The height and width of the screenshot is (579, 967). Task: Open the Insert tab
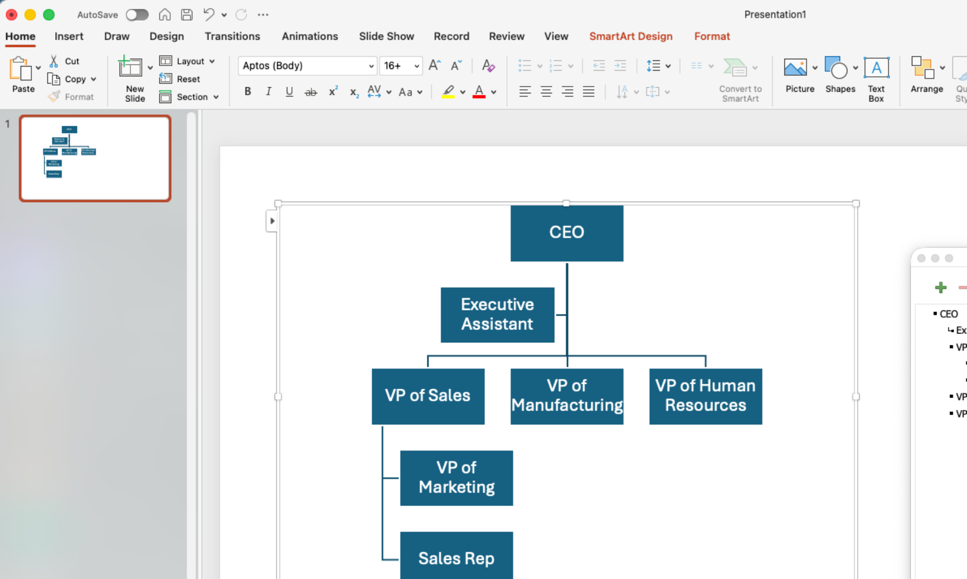(69, 36)
